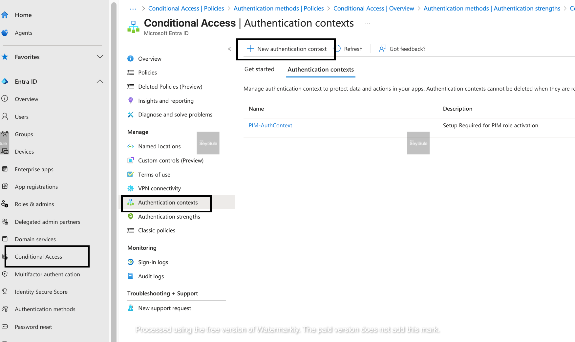Viewport: 575px width, 342px height.
Task: Open Conditional Access in left sidebar
Action: click(x=38, y=257)
